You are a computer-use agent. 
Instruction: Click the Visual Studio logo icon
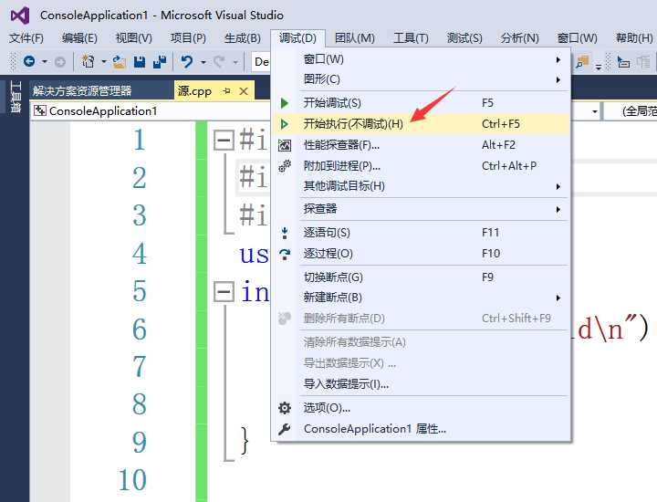[x=20, y=16]
